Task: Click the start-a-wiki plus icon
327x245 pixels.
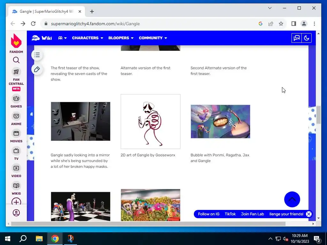Action: 16,202
